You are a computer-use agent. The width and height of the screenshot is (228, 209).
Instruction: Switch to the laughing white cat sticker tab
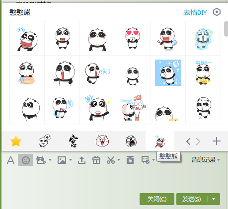[x=102, y=141]
